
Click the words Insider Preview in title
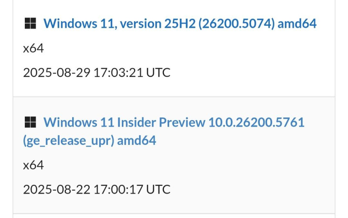coord(161,122)
